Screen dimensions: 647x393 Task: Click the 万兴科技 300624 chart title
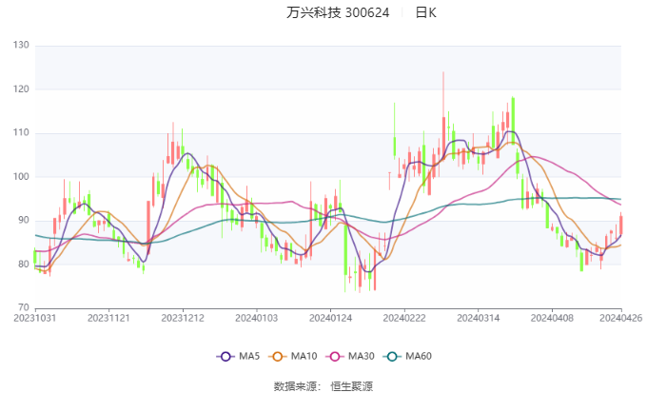coord(338,12)
